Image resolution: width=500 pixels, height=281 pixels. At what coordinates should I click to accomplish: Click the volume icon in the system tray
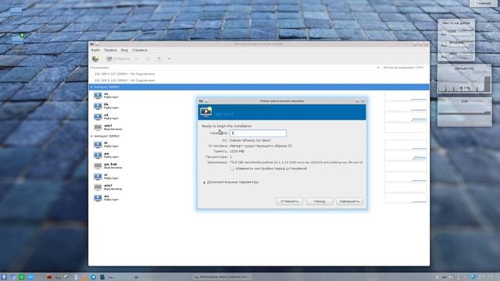(452, 278)
